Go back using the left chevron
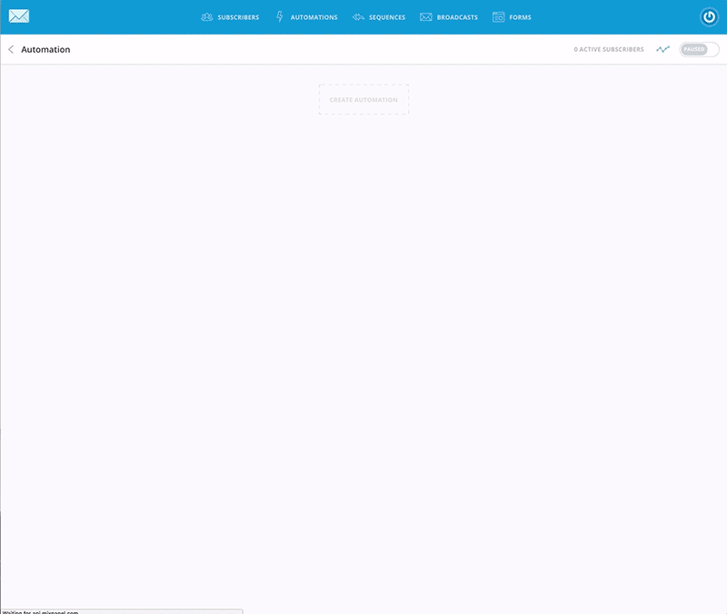Screen dimensions: 727x614 pyautogui.click(x=11, y=49)
